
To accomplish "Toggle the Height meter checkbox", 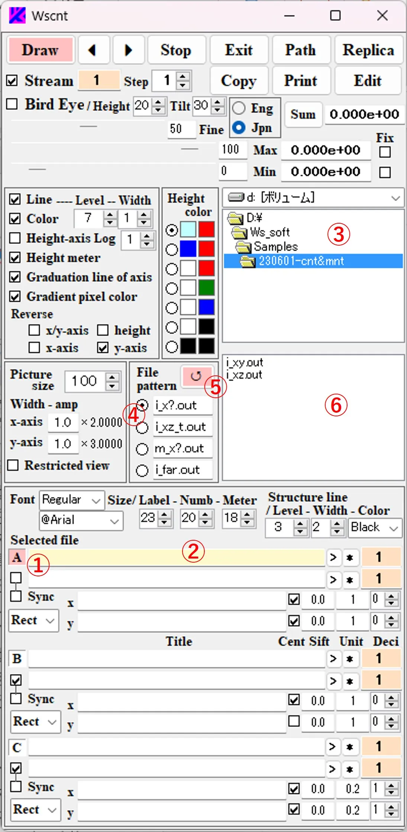I will tap(15, 257).
